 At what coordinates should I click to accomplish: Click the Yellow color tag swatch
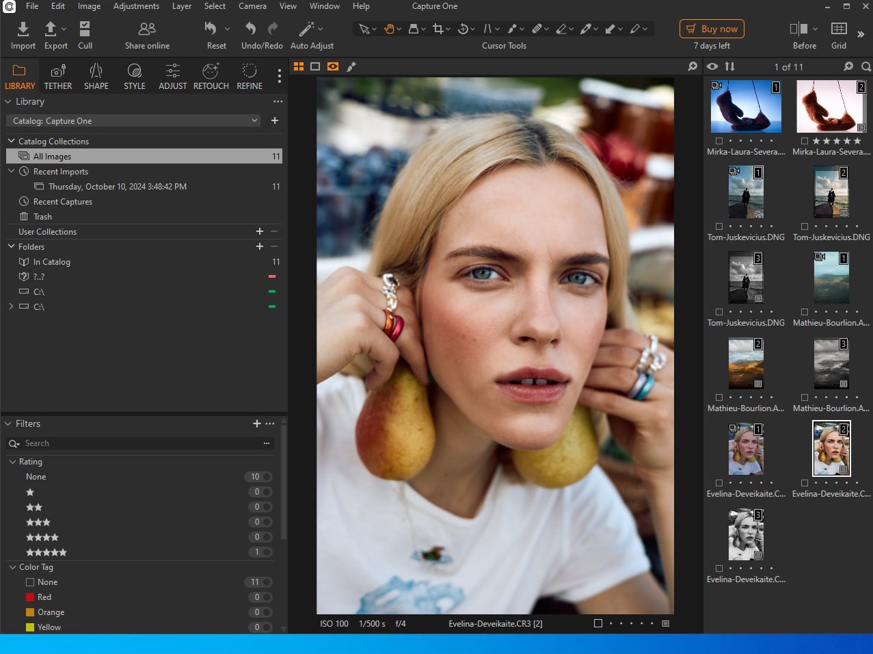[x=30, y=627]
